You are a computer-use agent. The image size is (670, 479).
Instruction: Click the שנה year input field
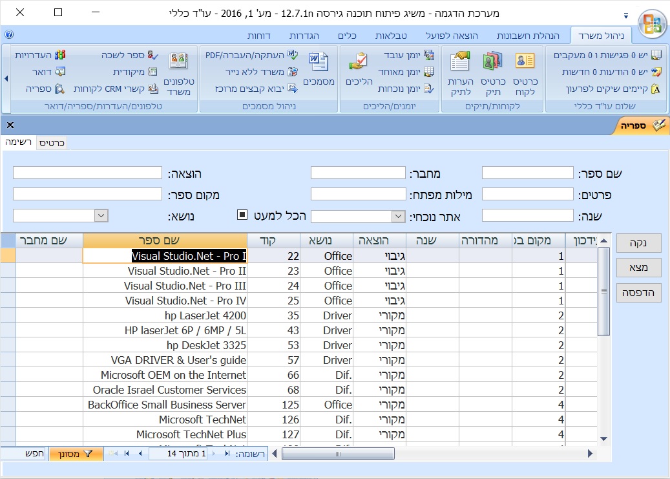[528, 215]
